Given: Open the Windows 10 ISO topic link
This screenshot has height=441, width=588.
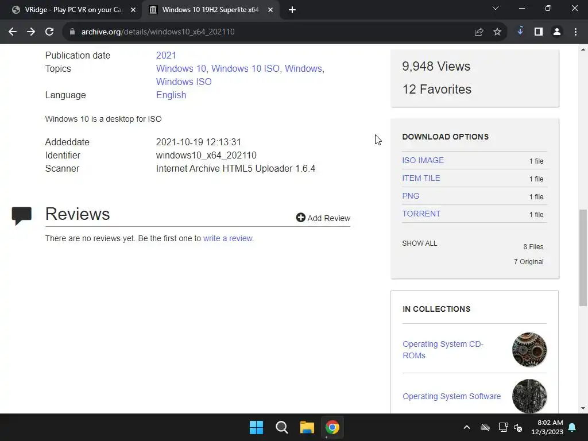Looking at the screenshot, I should click(x=245, y=69).
